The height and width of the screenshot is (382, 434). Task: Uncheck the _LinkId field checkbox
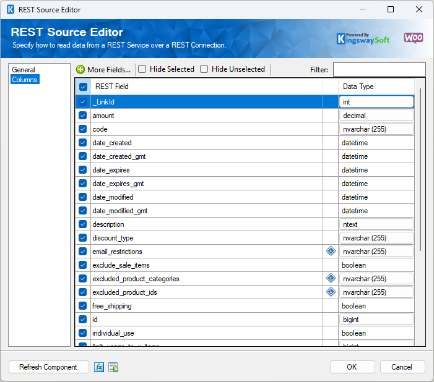click(82, 102)
